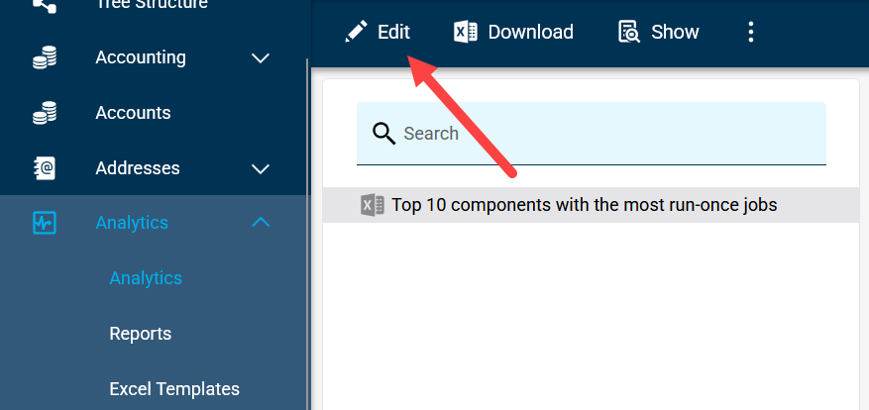Image resolution: width=869 pixels, height=410 pixels.
Task: Select Top 10 components report row
Action: [591, 205]
